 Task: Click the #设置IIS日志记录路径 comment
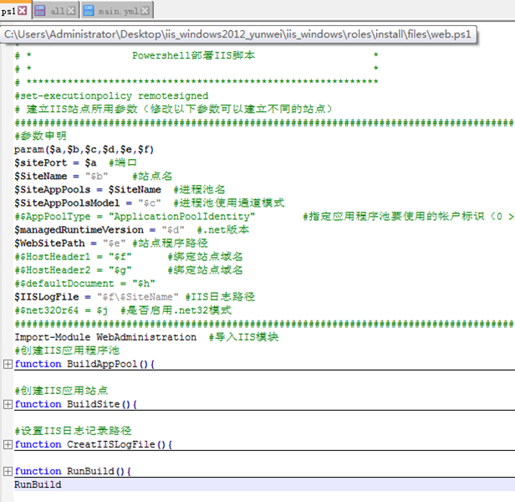pyautogui.click(x=73, y=431)
